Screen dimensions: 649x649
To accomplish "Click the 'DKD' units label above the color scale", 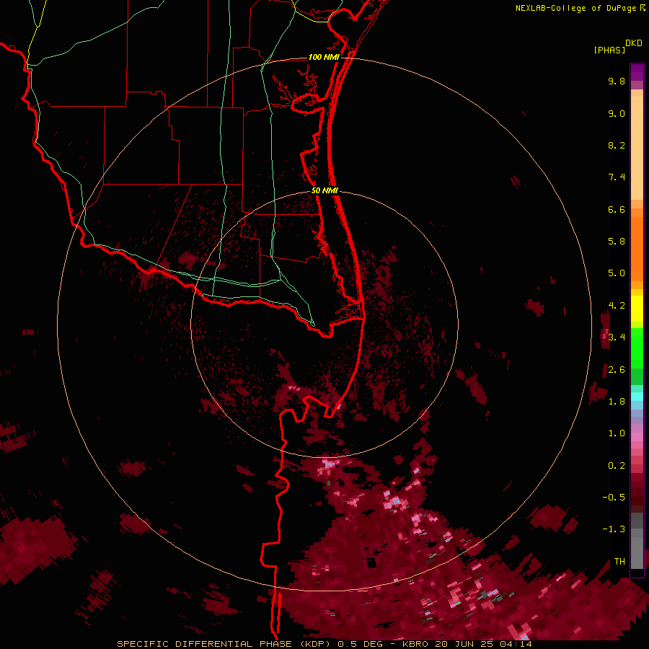I will pyautogui.click(x=634, y=43).
